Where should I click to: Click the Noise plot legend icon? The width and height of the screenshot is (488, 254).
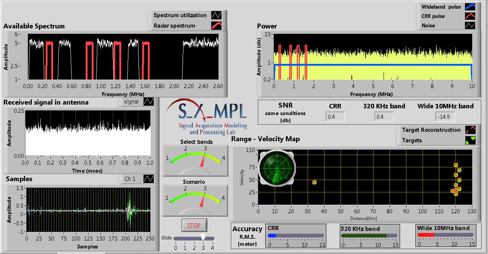pyautogui.click(x=470, y=25)
